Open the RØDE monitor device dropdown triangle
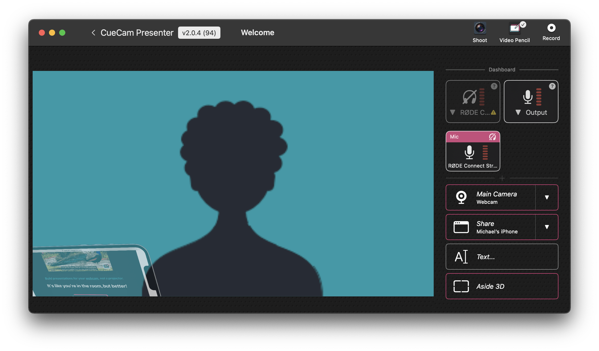The image size is (599, 351). tap(453, 112)
